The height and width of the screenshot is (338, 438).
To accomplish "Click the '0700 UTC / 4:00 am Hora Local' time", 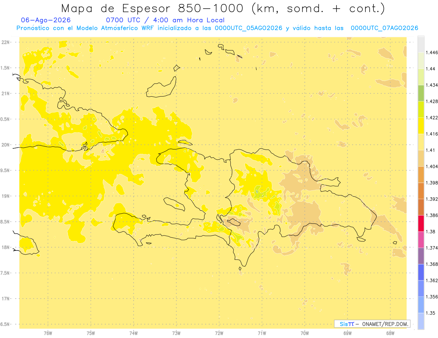I will 165,20.
